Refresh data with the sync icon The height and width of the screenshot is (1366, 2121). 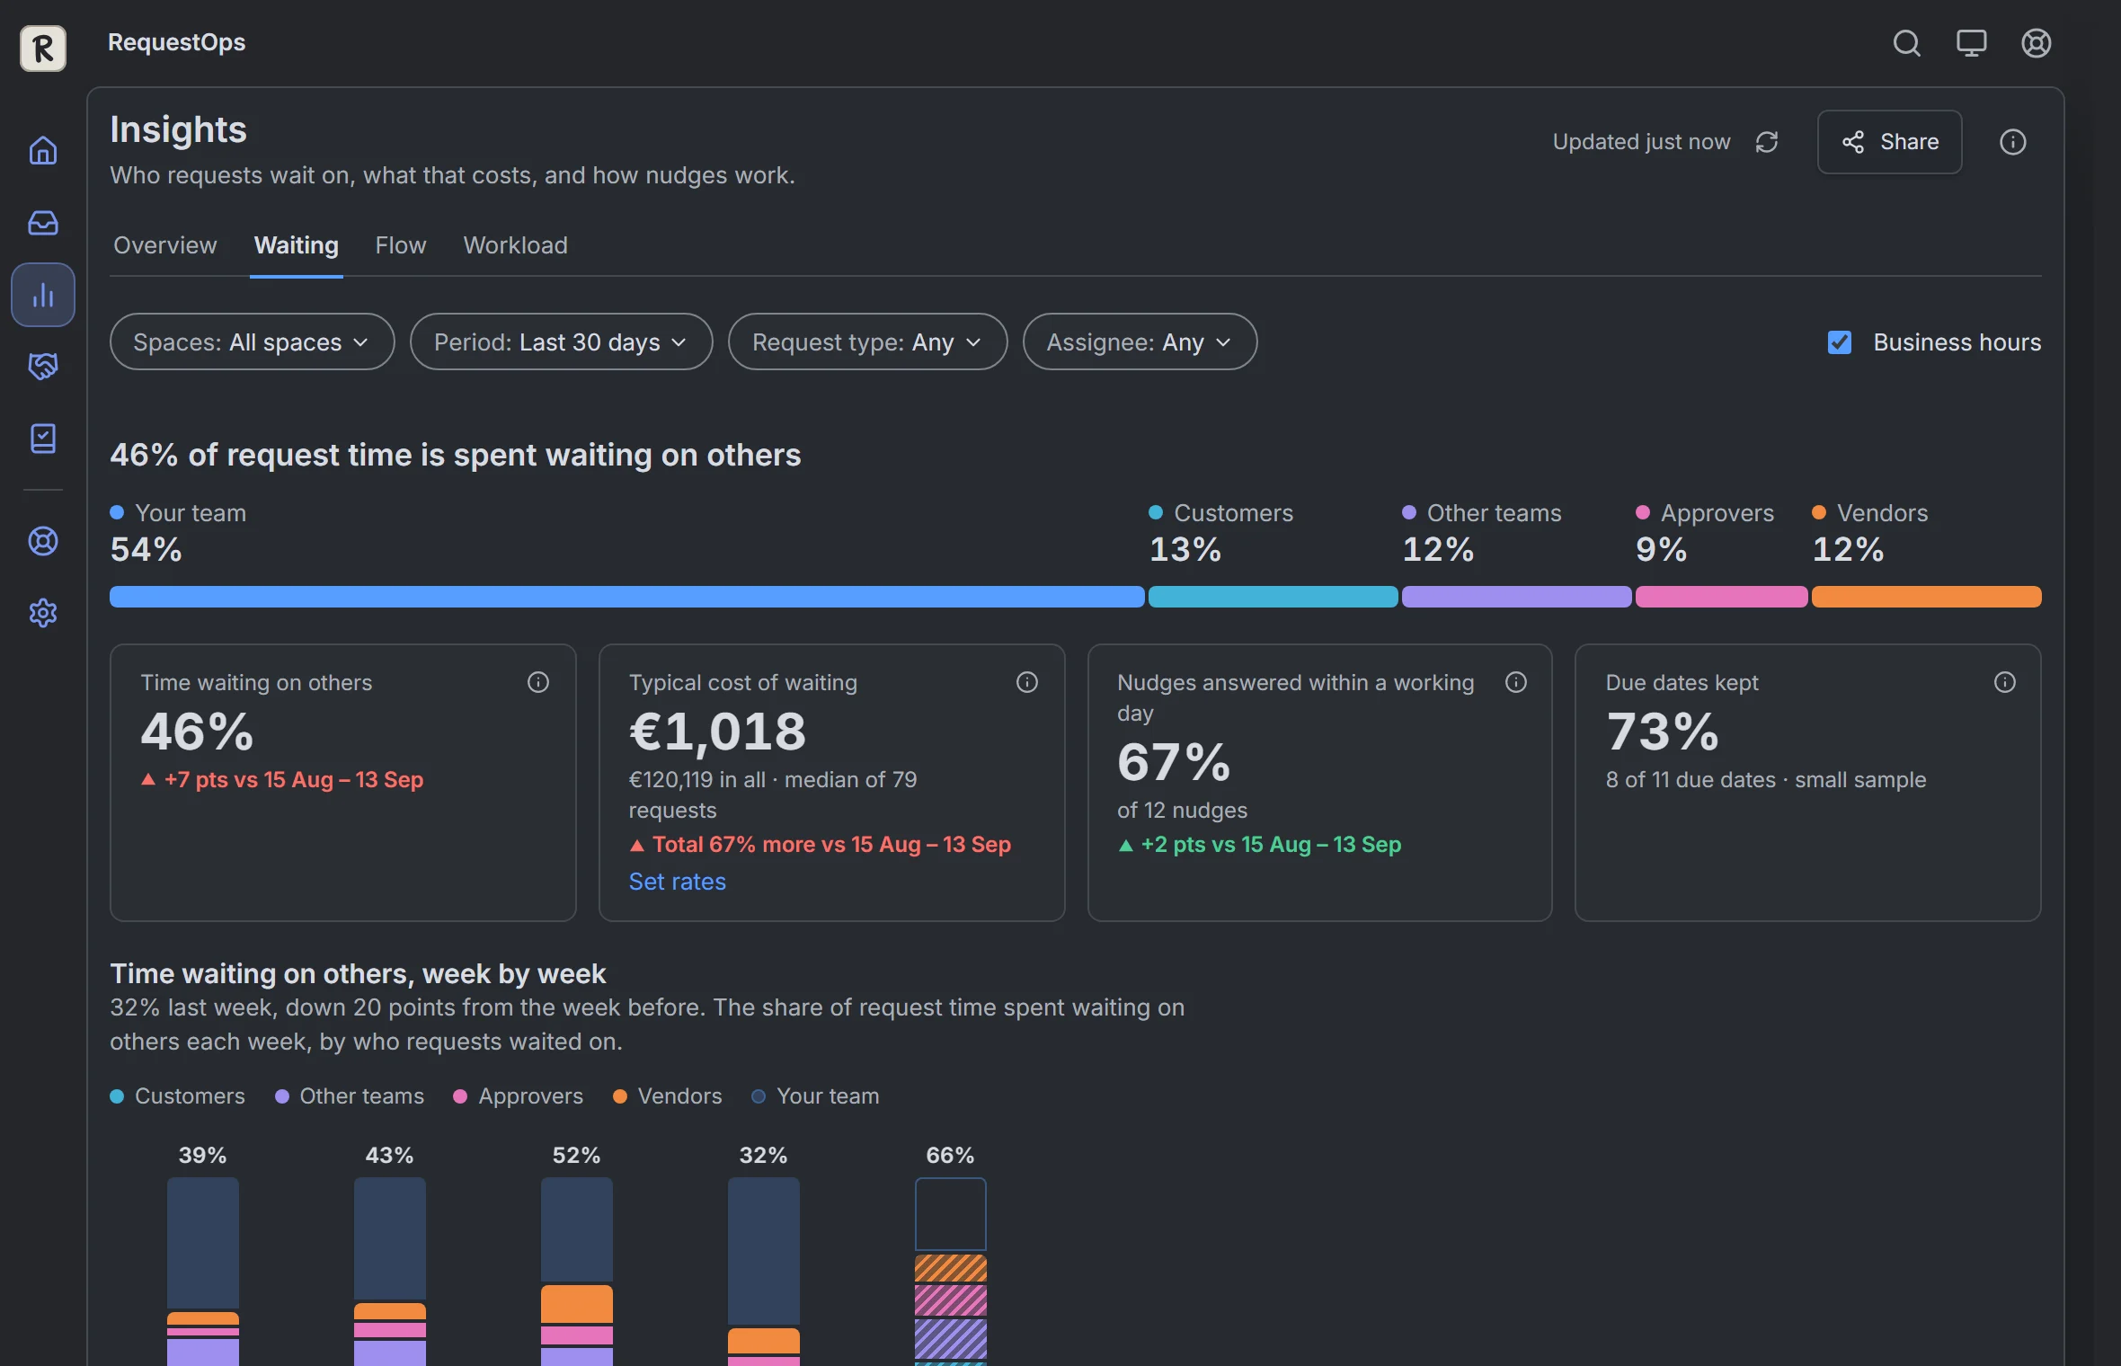click(1767, 142)
